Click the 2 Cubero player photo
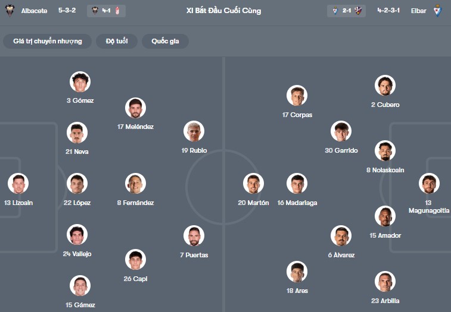This screenshot has width=451, height=312. tap(385, 86)
